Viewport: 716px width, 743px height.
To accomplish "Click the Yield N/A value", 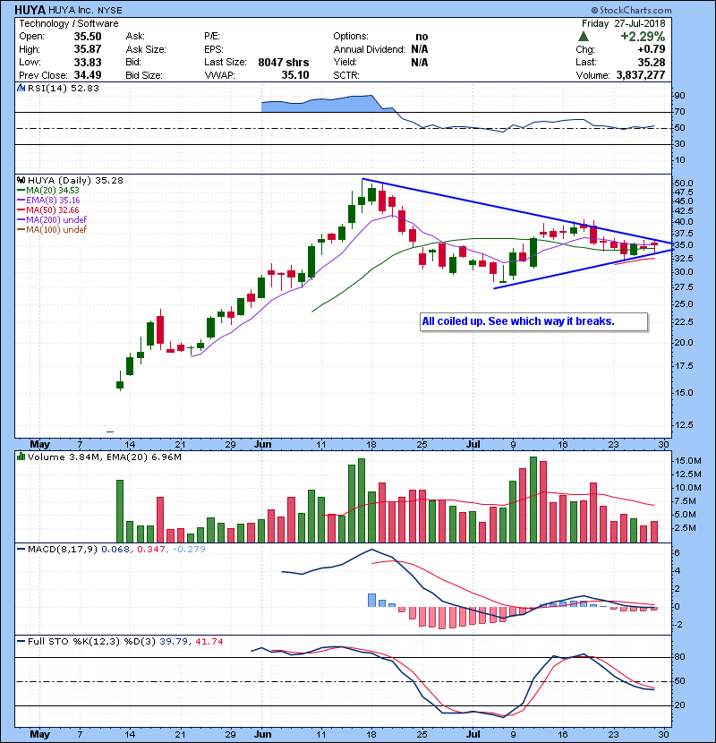I will tap(420, 62).
